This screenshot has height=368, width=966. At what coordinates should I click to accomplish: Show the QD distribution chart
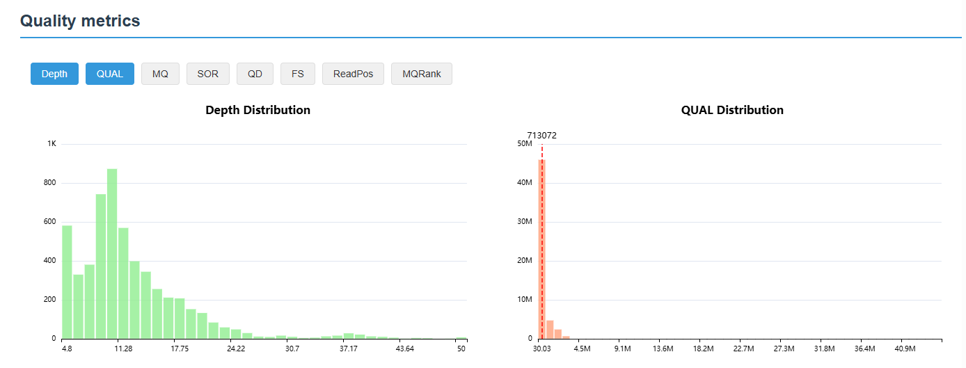pyautogui.click(x=255, y=74)
